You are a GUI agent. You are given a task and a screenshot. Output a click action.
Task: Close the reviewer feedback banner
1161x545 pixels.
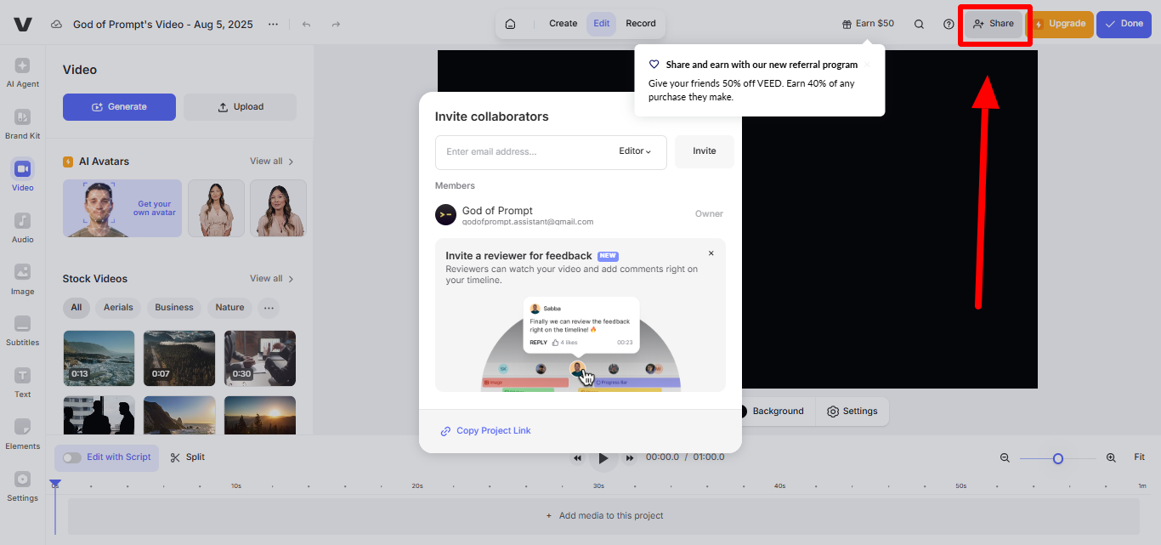tap(711, 253)
